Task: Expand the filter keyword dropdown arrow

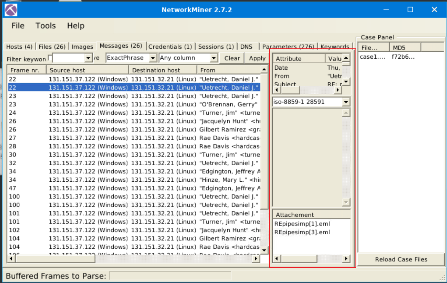Action: (x=88, y=58)
